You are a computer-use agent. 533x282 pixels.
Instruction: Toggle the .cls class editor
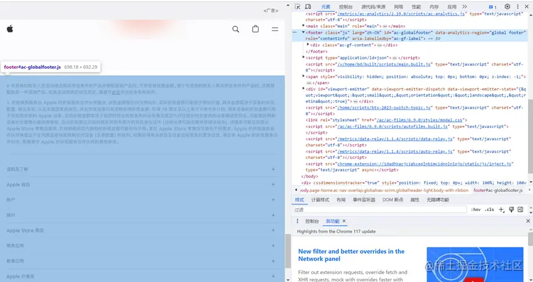pyautogui.click(x=489, y=209)
